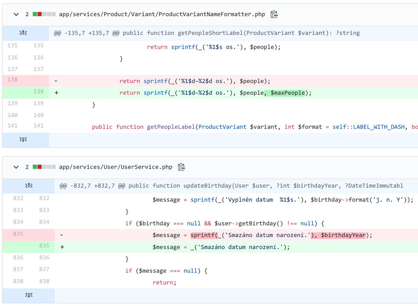The image size is (418, 306).
Task: Click the plus marker on added line 835
Action: point(62,247)
